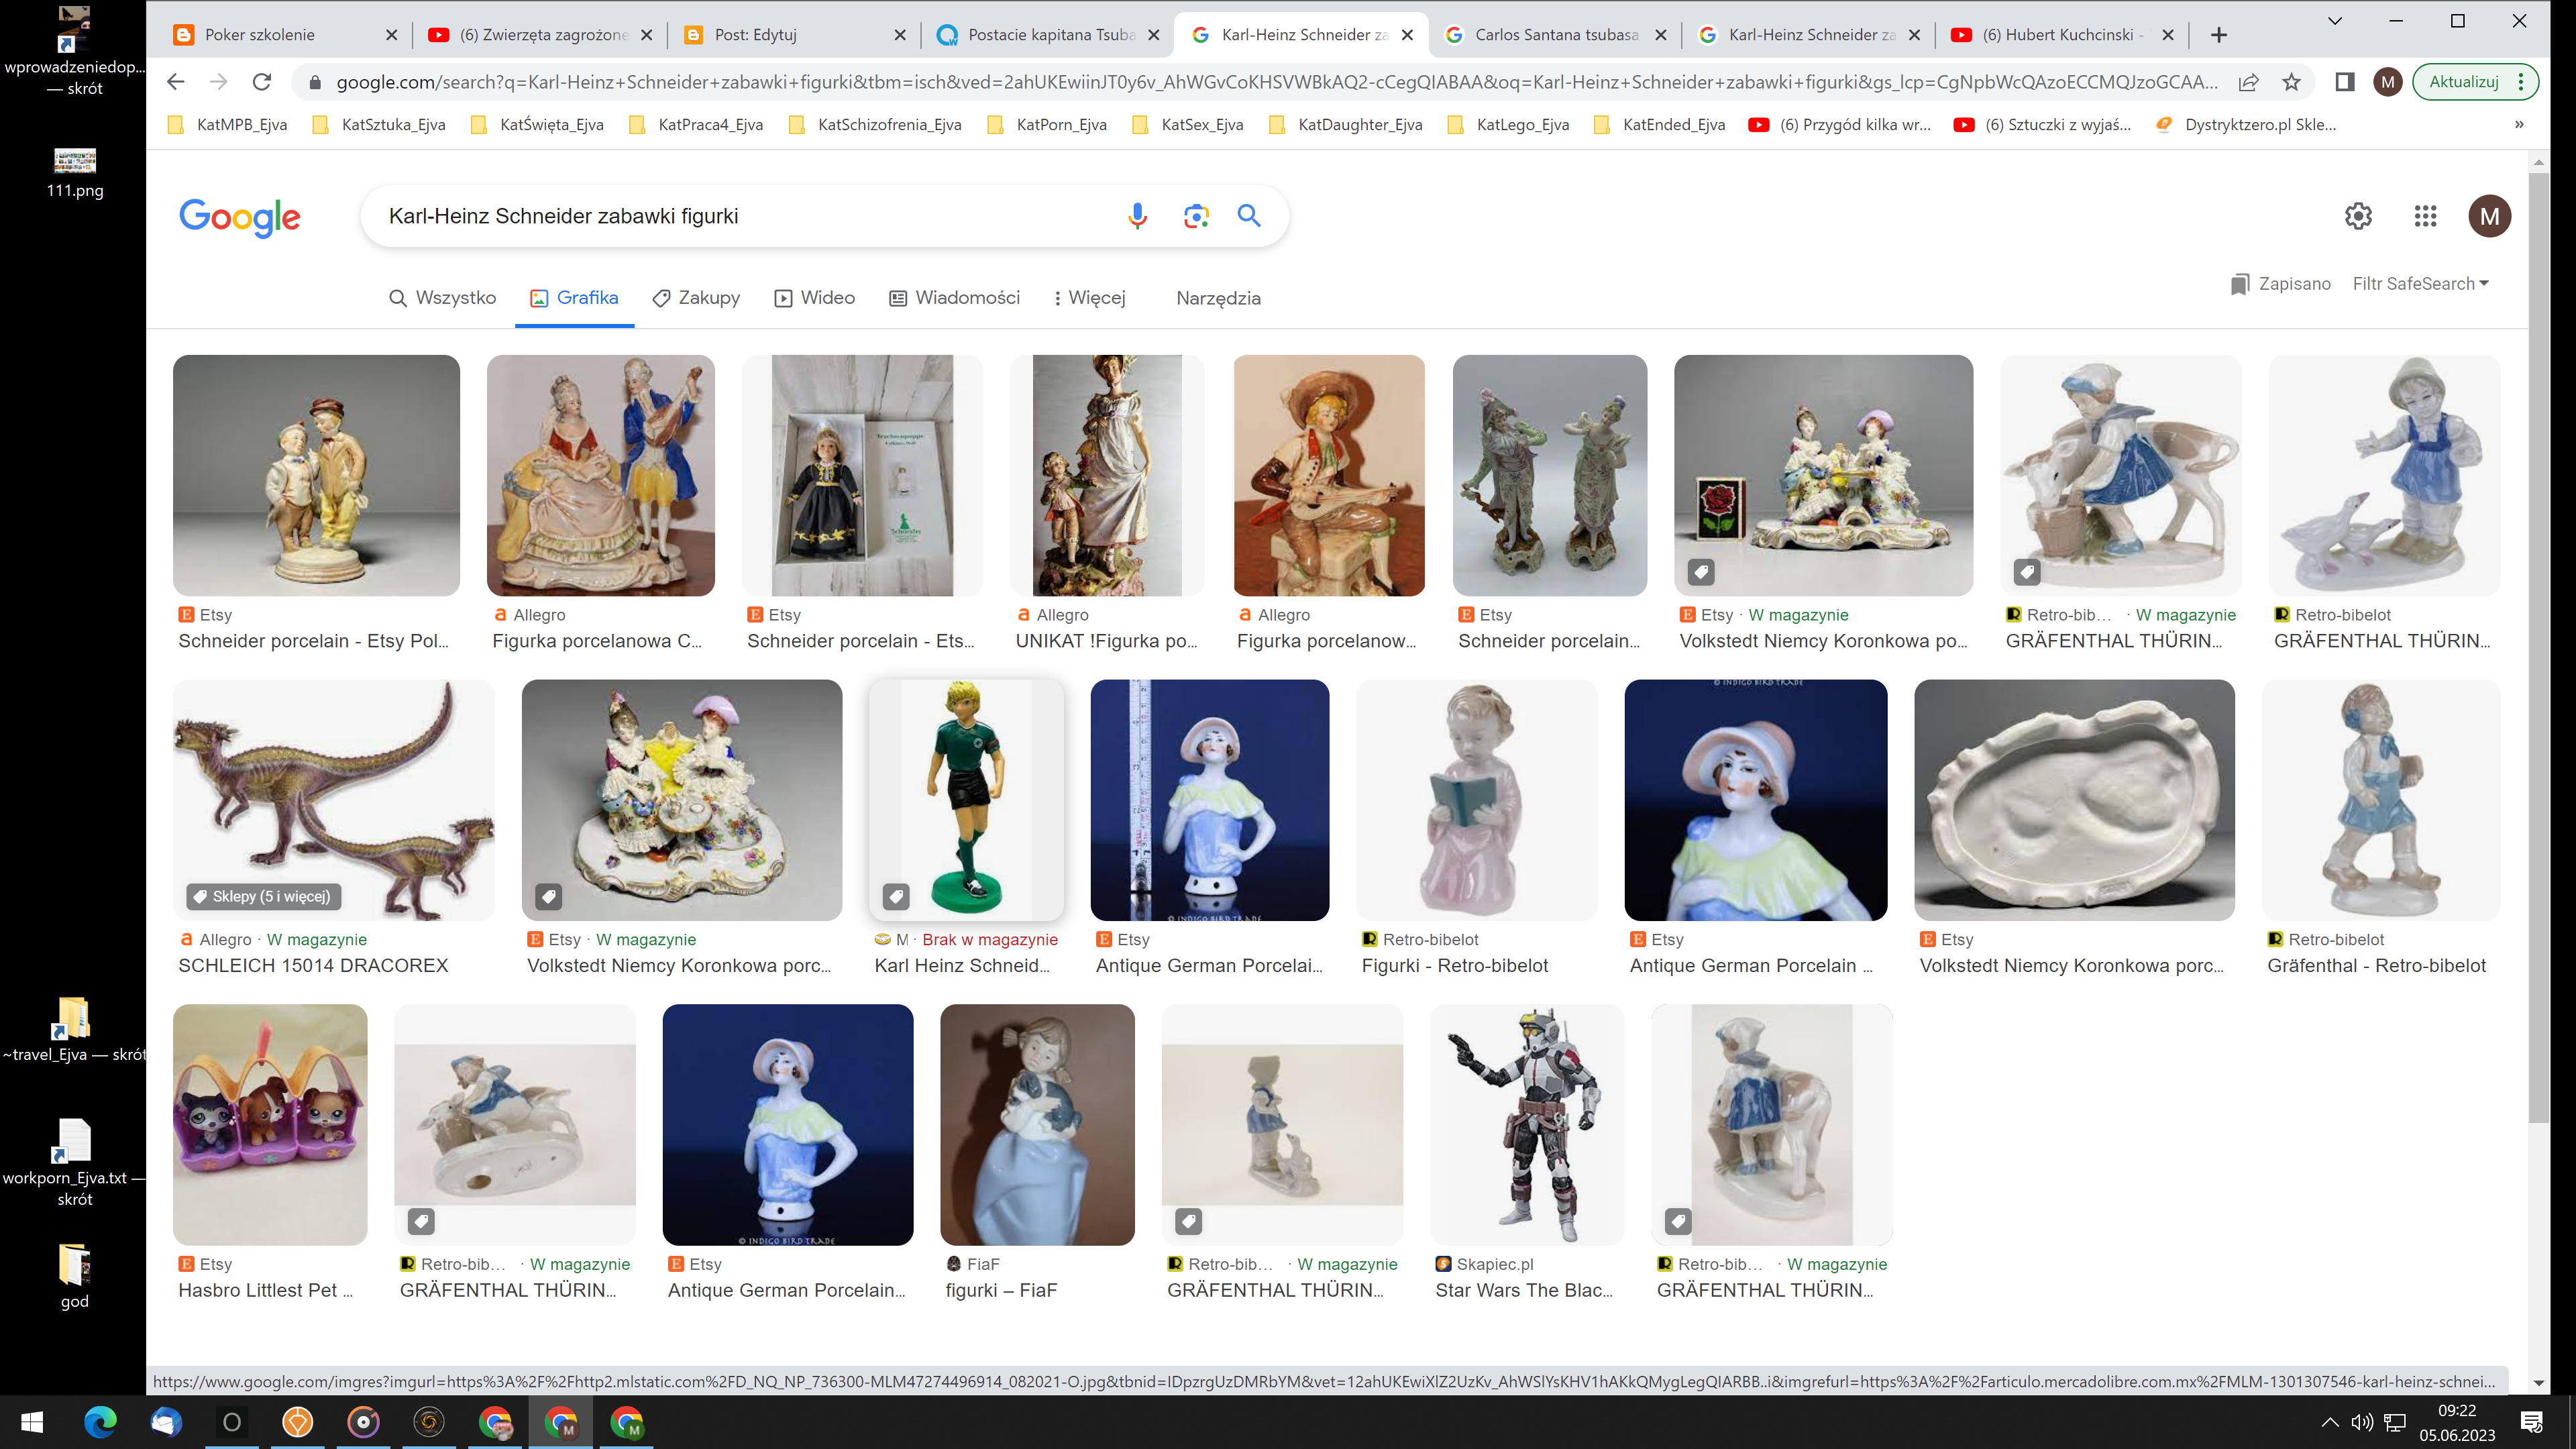
Task: Click the blue search magnifier button
Action: point(1249,216)
